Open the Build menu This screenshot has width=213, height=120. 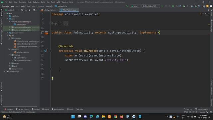point(43,2)
